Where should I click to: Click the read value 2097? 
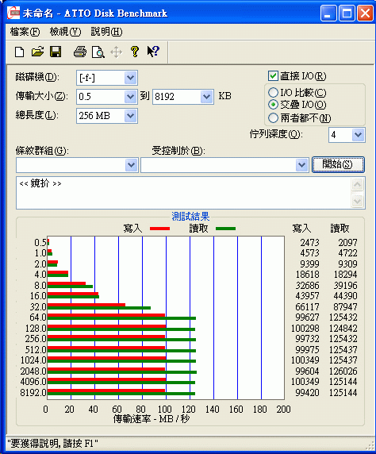[347, 242]
